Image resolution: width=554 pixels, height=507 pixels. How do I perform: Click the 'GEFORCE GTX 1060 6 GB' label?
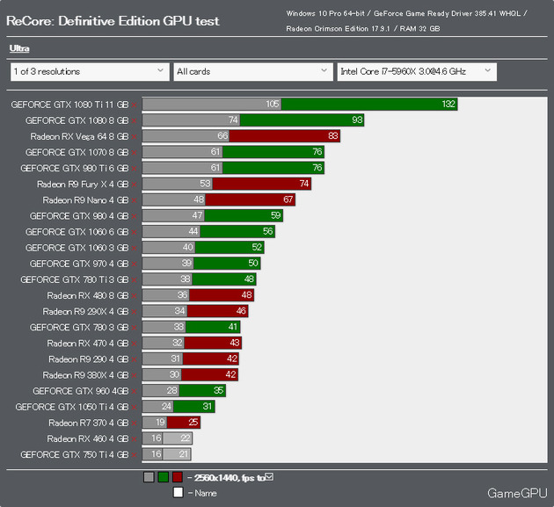pyautogui.click(x=77, y=232)
